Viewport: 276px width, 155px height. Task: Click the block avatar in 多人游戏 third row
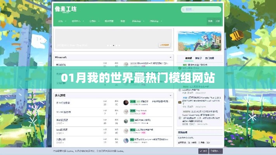tap(126, 121)
